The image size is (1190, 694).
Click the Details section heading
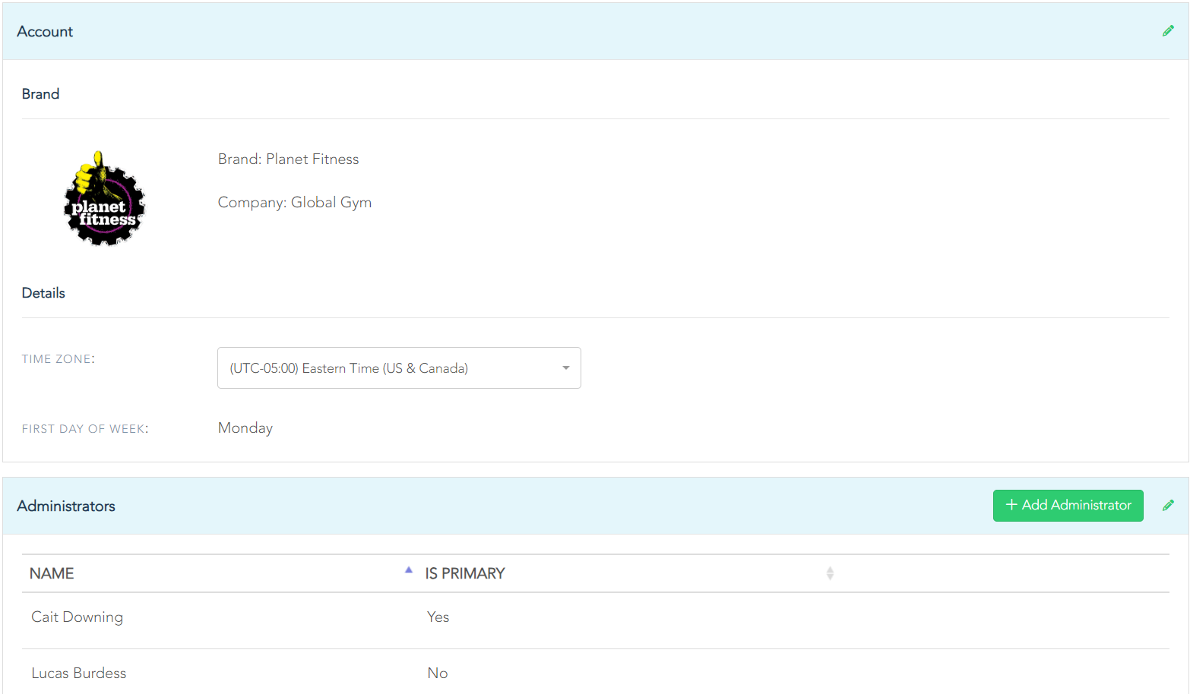click(43, 293)
